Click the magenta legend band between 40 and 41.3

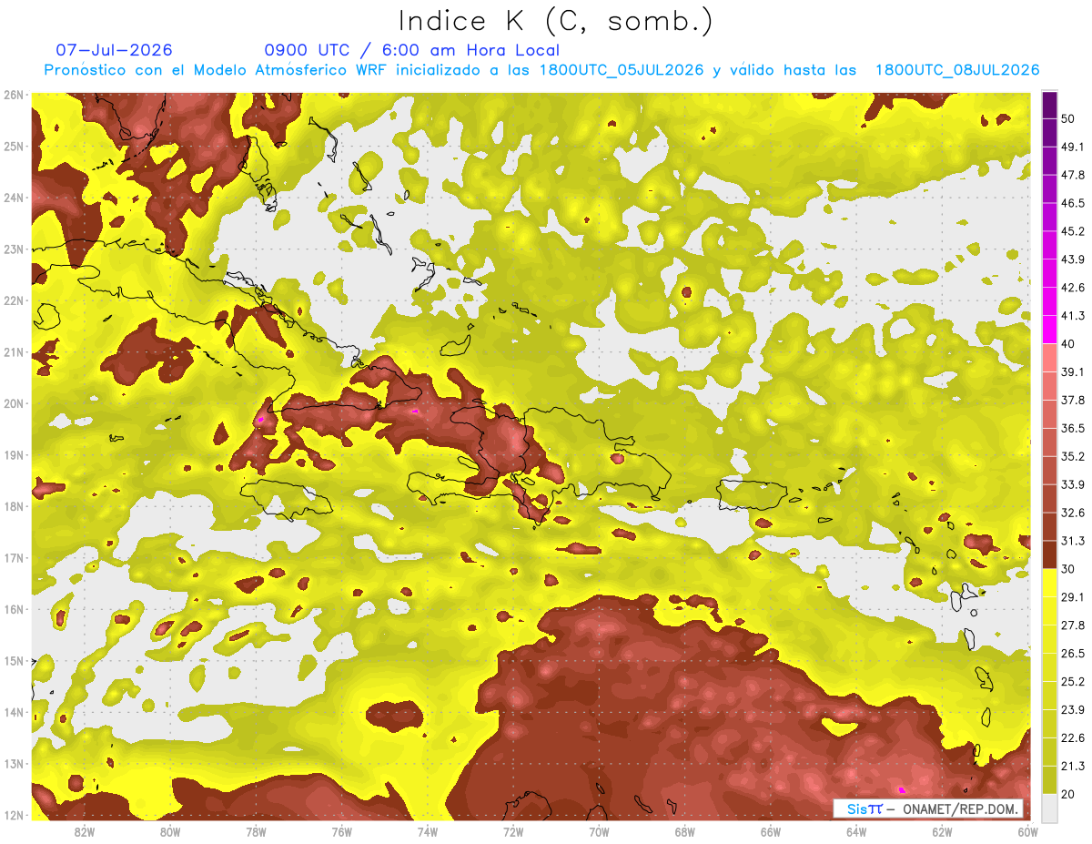point(1049,330)
